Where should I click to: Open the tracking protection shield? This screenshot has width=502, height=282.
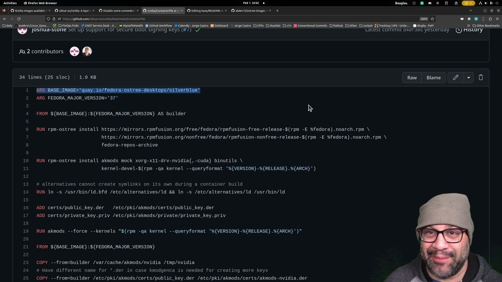(x=48, y=19)
